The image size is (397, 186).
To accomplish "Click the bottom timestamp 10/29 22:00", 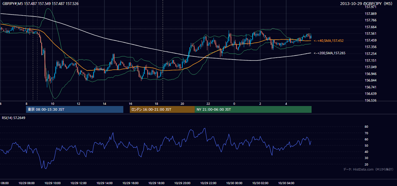I will (208, 183).
